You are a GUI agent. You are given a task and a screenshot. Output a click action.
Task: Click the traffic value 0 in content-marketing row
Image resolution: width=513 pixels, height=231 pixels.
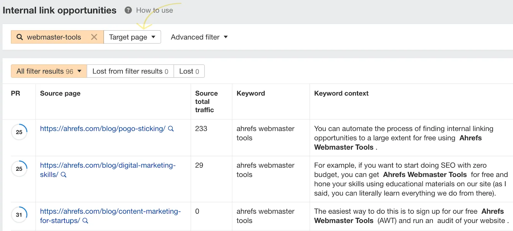click(x=197, y=211)
